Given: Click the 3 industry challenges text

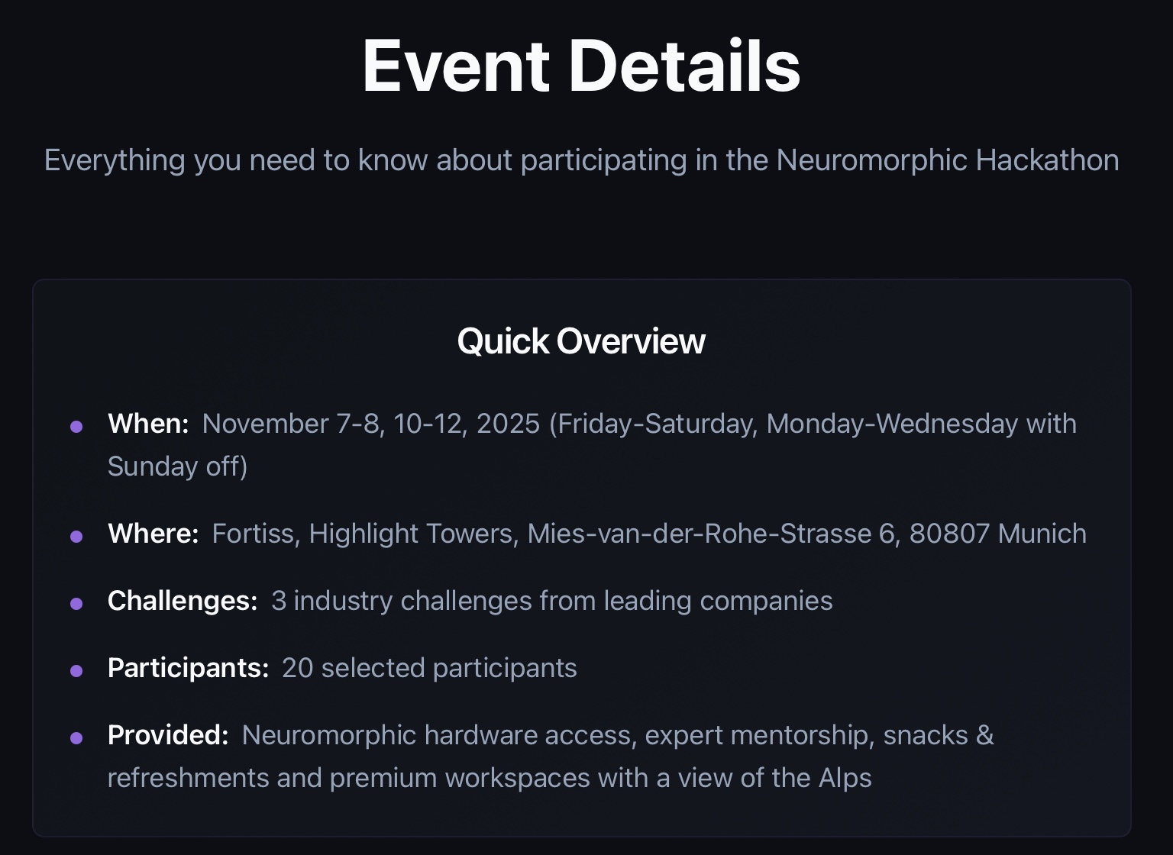Looking at the screenshot, I should click(551, 601).
